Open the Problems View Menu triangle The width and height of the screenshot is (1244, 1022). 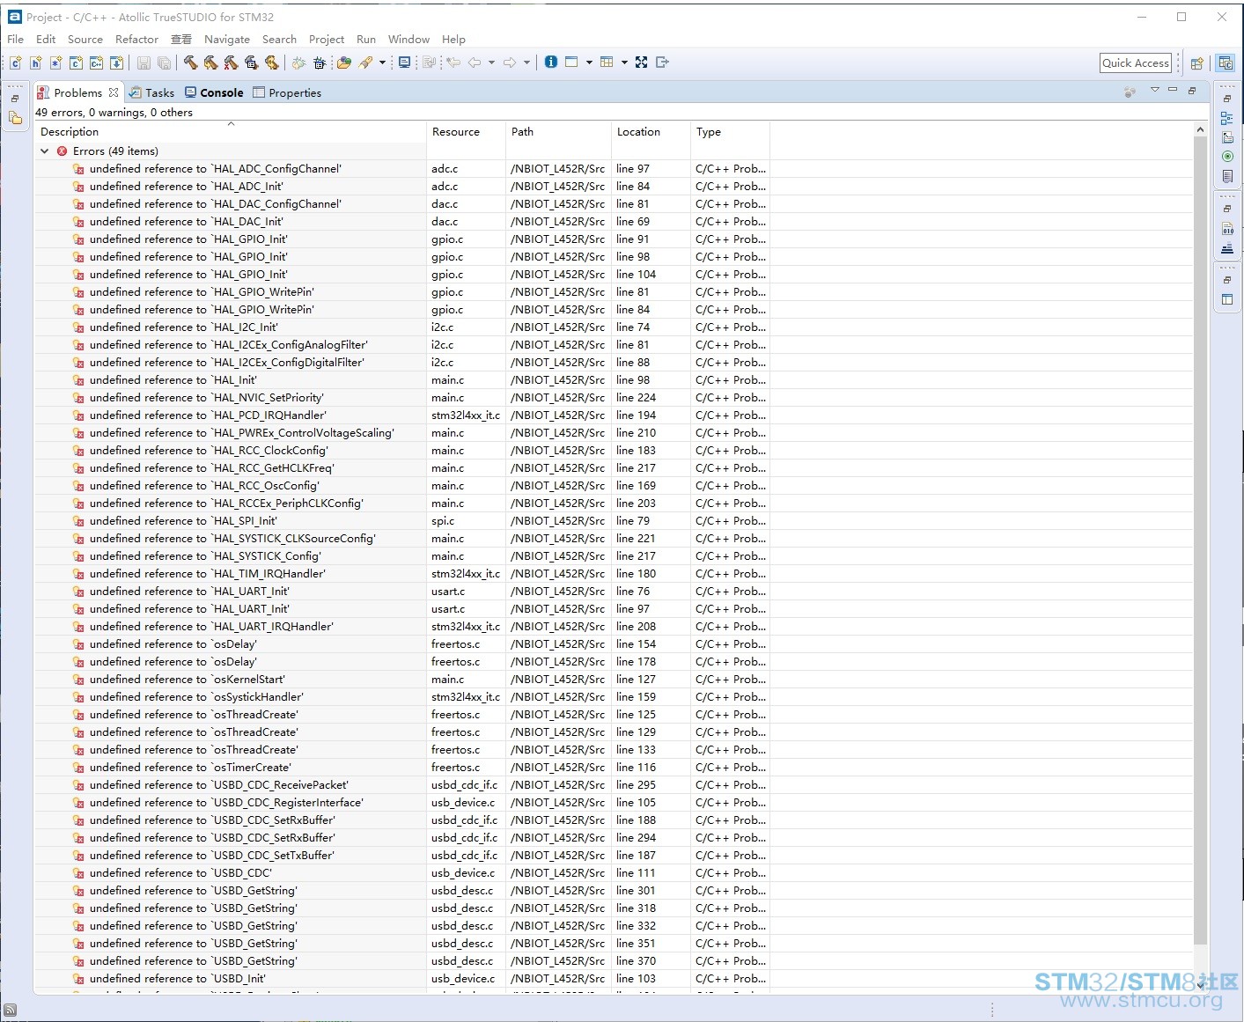(x=1155, y=90)
